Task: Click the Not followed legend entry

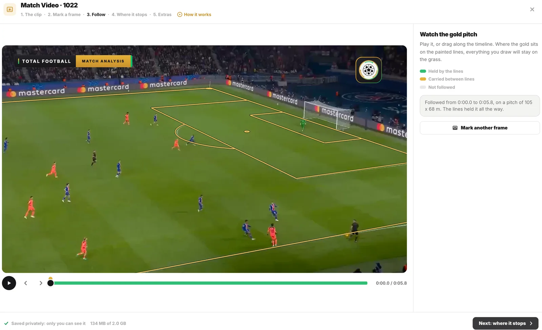Action: (x=437, y=87)
